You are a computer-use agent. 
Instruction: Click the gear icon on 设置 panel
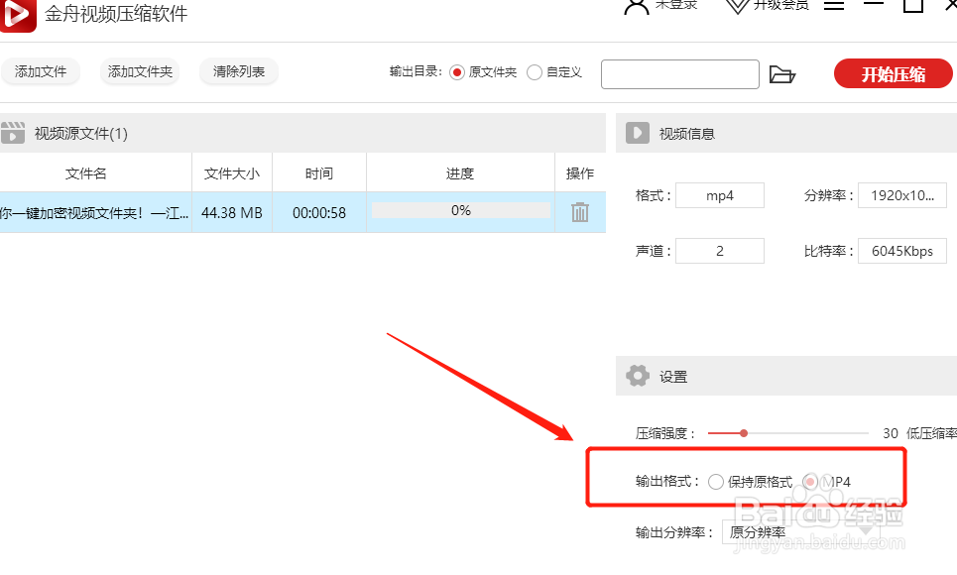(x=638, y=376)
